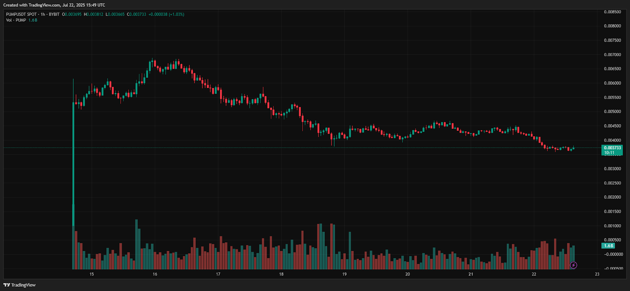Click the 'Created with TradingView.com' header text
Image resolution: width=630 pixels, height=291 pixels.
pos(54,5)
